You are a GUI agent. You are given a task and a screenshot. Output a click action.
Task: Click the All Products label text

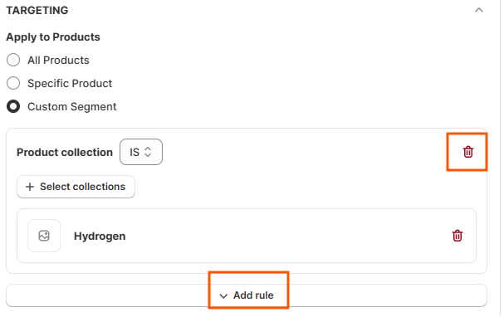click(x=58, y=60)
